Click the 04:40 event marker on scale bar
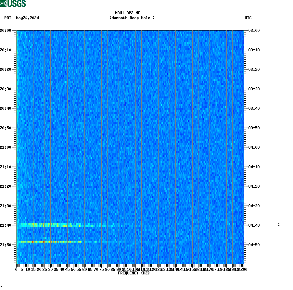293x290 pixels. (x=278, y=224)
